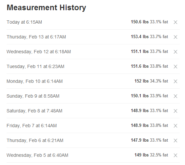Remove the Thursday Feb 13 entry
This screenshot has width=185, height=165.
tap(175, 37)
